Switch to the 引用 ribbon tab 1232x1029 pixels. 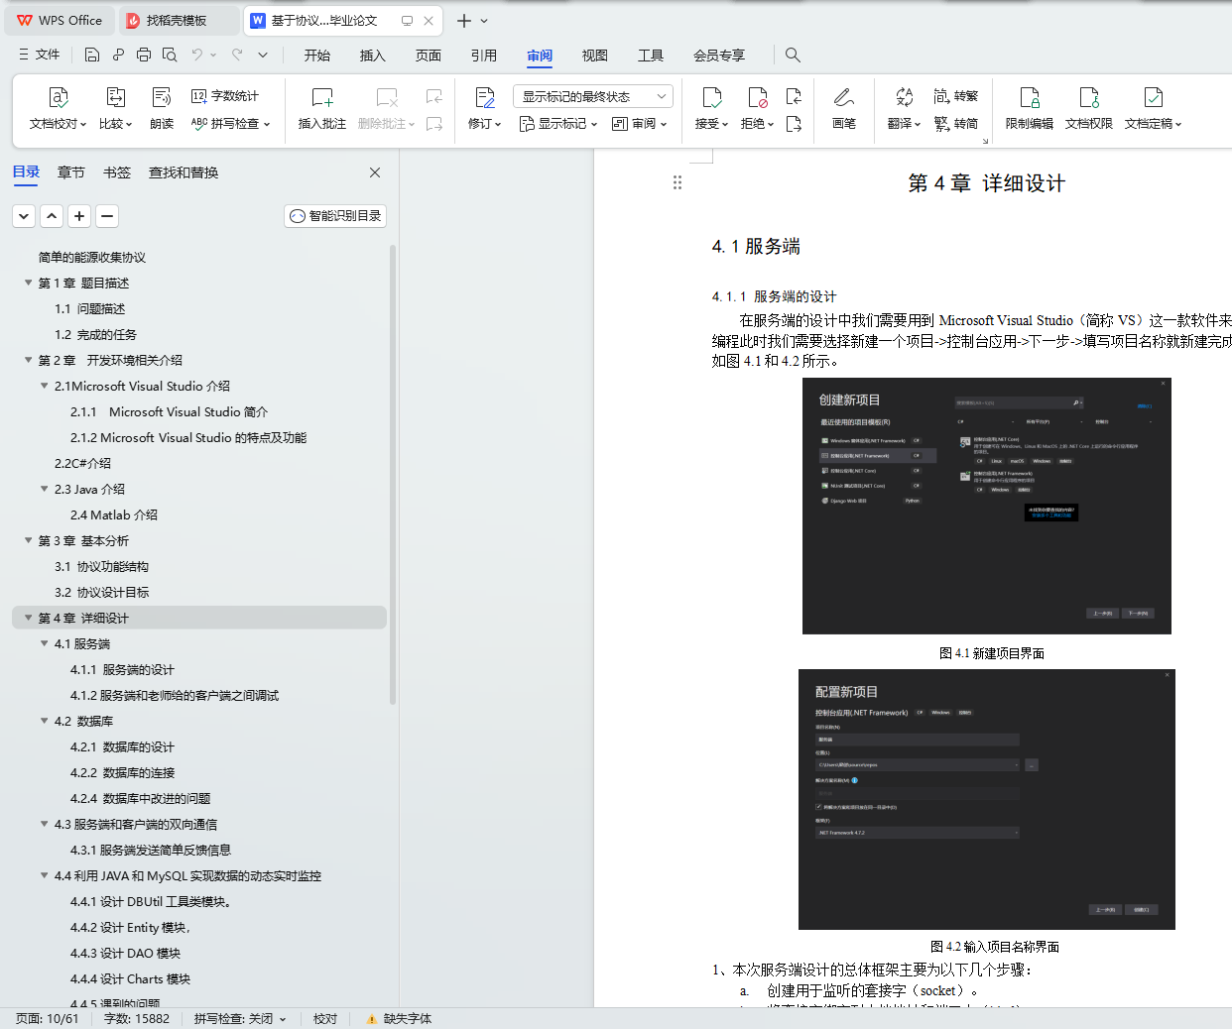484,56
